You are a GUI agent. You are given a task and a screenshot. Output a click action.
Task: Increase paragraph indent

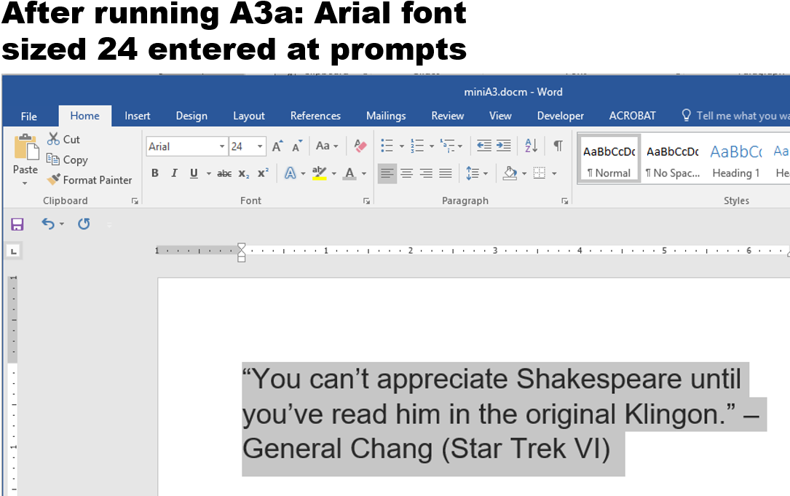504,146
